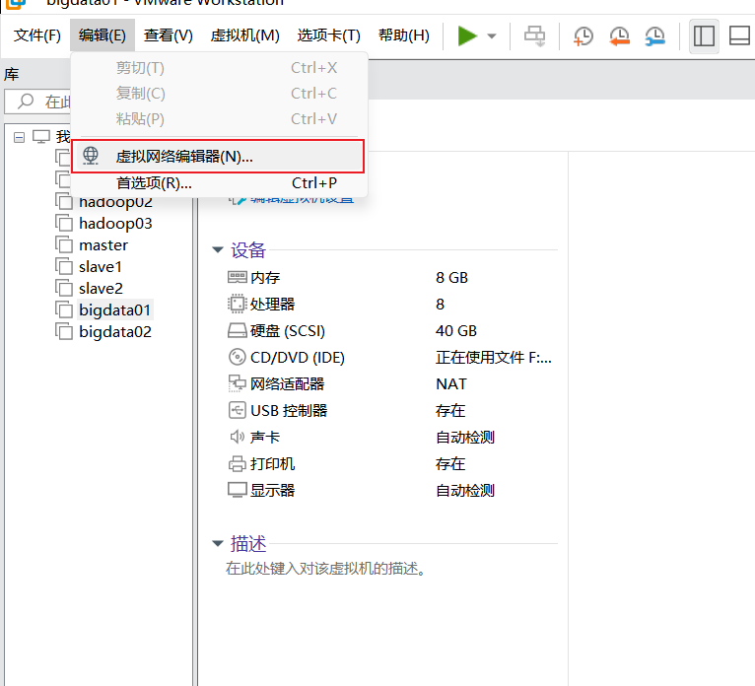Viewport: 755px width, 686px height.
Task: Click the 8 GB memory value
Action: [451, 278]
